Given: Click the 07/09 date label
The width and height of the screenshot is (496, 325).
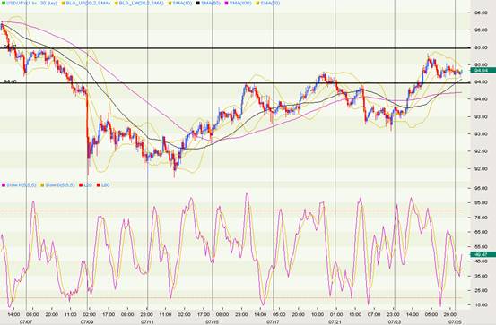Looking at the screenshot, I should pyautogui.click(x=87, y=321).
